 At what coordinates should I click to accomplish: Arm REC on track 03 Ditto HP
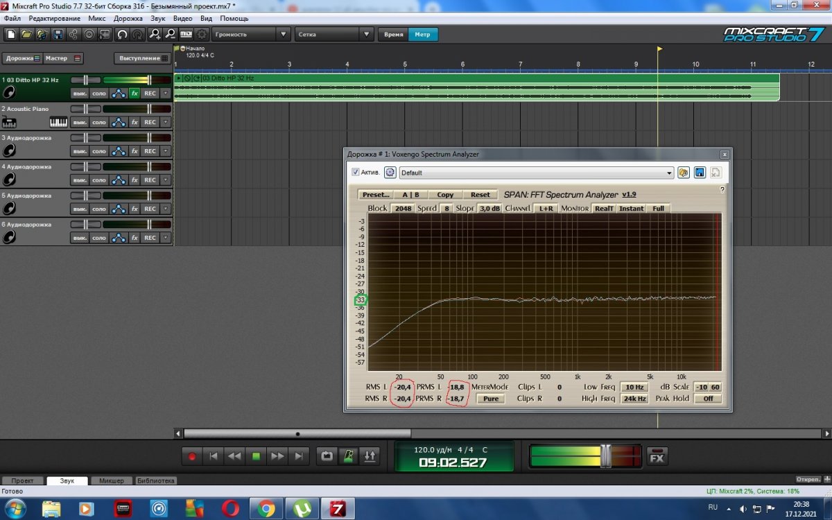150,93
